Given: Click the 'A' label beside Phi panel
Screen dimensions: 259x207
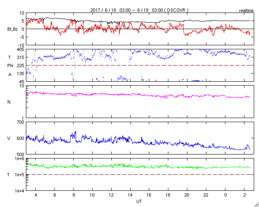Looking at the screenshot, I should (x=10, y=75).
